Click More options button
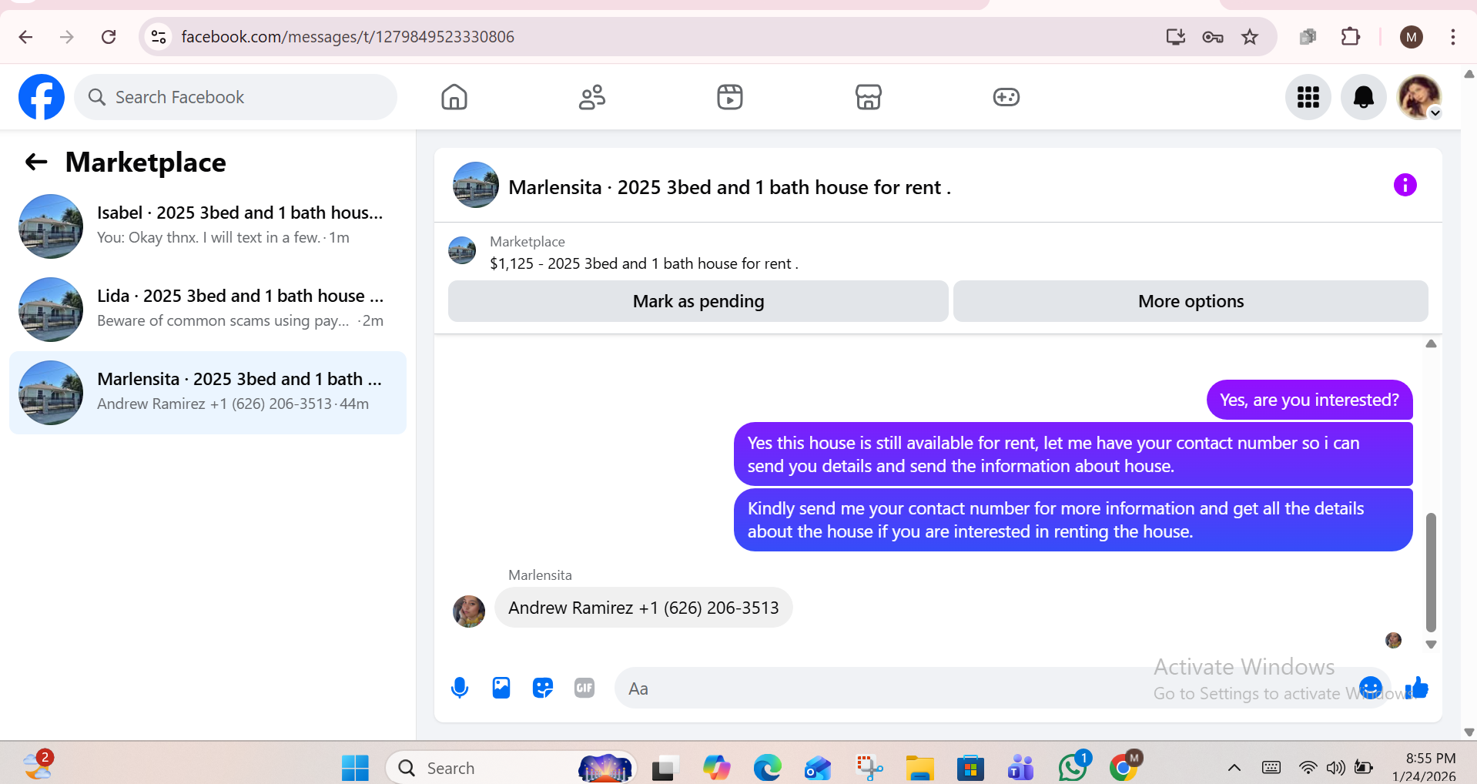The width and height of the screenshot is (1477, 784). click(x=1191, y=301)
